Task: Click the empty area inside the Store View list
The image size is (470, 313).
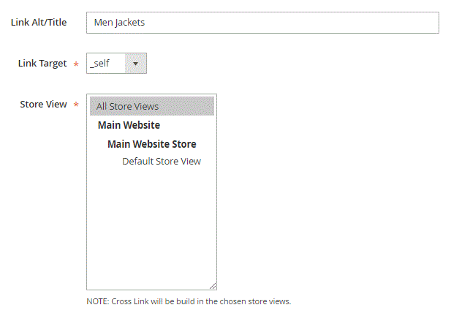Action: [151, 225]
